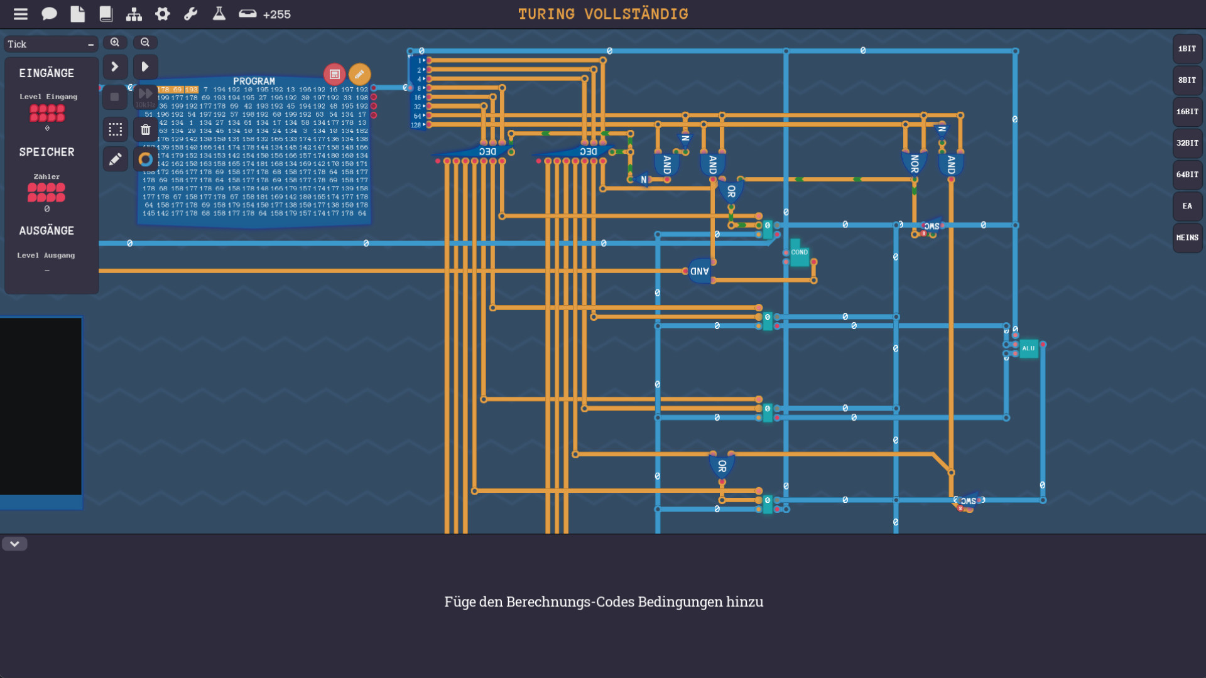The image size is (1206, 678).
Task: Activate the dotted rectangle selection tool
Action: (115, 129)
